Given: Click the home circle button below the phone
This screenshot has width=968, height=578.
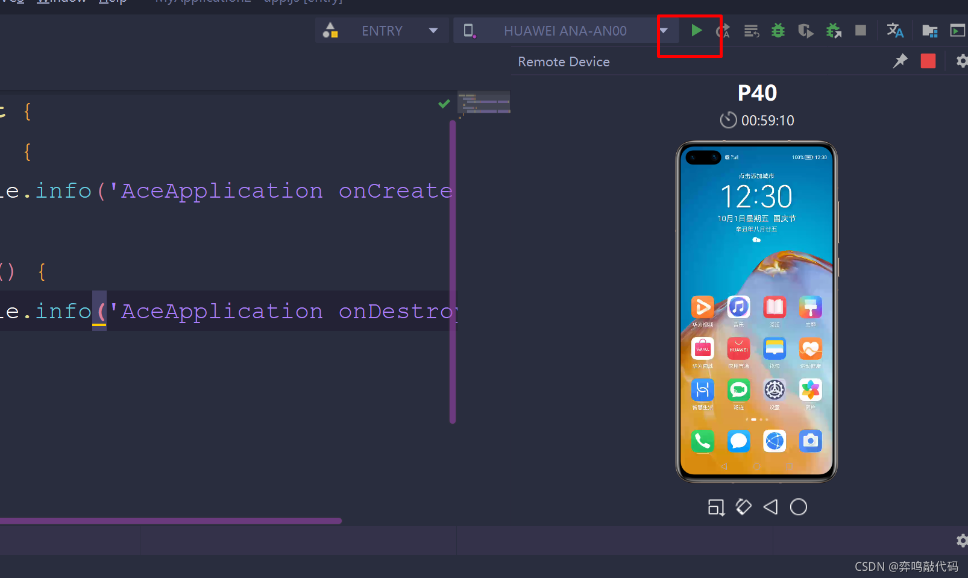Looking at the screenshot, I should [x=799, y=507].
